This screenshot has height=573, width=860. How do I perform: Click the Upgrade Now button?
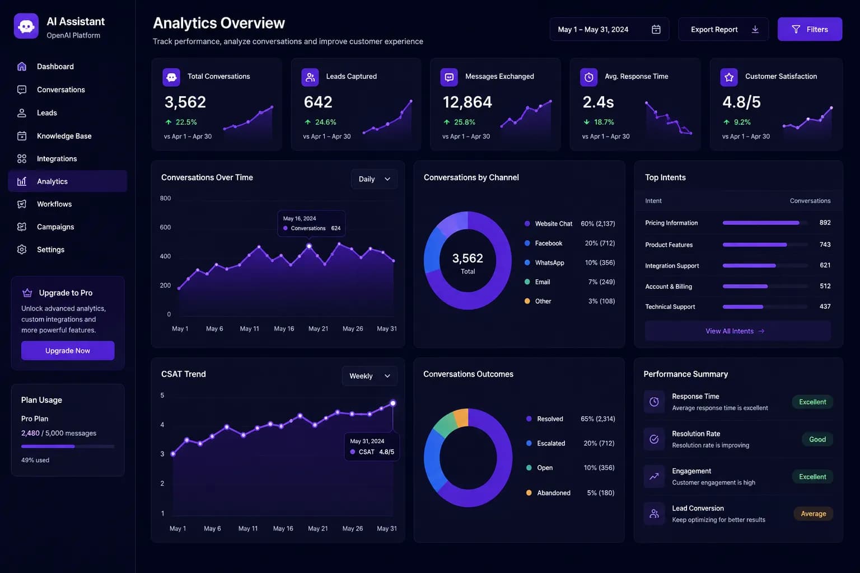(x=68, y=351)
